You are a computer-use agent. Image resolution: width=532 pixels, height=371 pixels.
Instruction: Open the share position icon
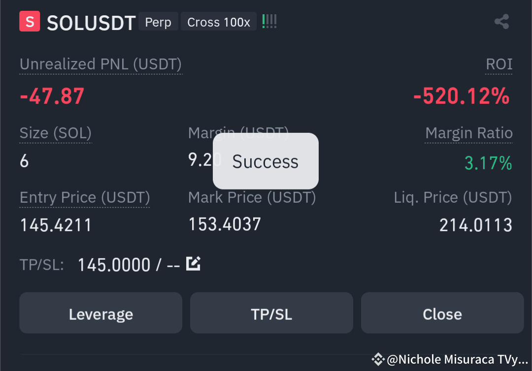tap(501, 21)
